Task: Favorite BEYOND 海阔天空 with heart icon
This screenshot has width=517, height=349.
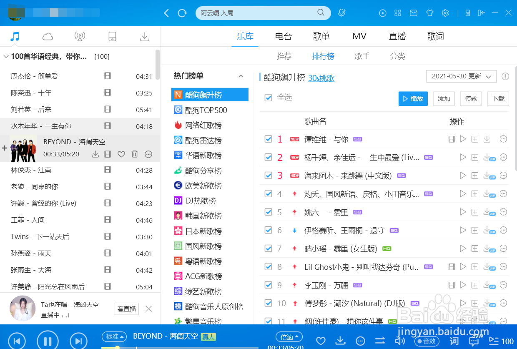Action: (121, 154)
